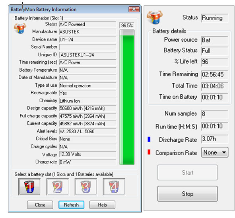The width and height of the screenshot is (235, 218).
Task: Close the Battery Information window with X
Action: tap(134, 10)
